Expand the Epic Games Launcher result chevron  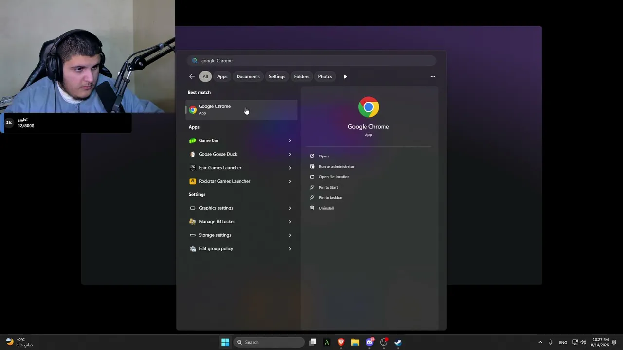[x=290, y=168]
